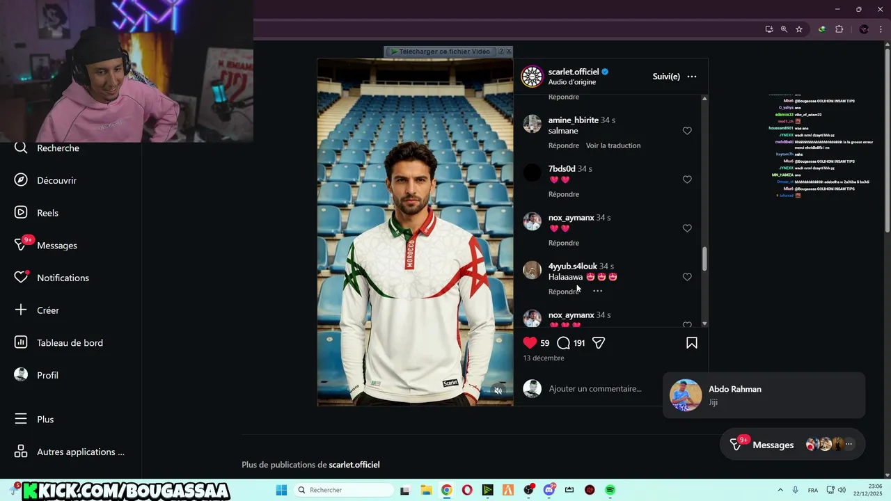Open Discord from the taskbar

(x=549, y=490)
